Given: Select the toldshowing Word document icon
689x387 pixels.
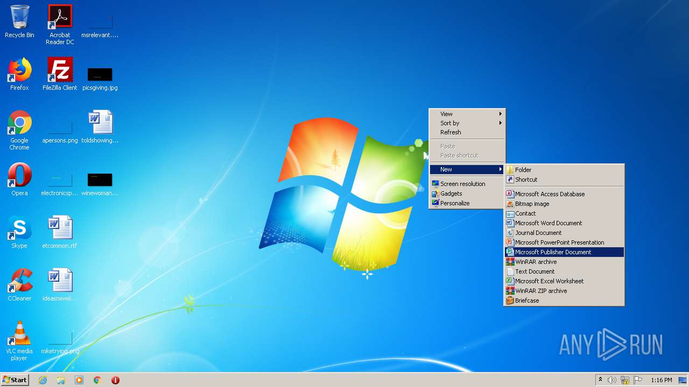Looking at the screenshot, I should pos(100,127).
